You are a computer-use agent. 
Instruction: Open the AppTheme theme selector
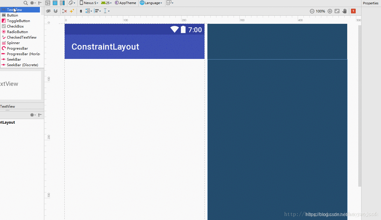point(126,3)
